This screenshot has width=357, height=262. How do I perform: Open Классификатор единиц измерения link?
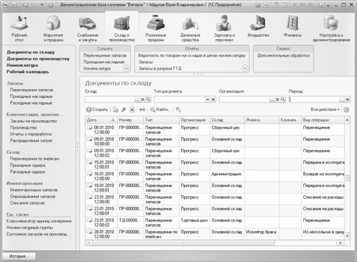(39, 221)
